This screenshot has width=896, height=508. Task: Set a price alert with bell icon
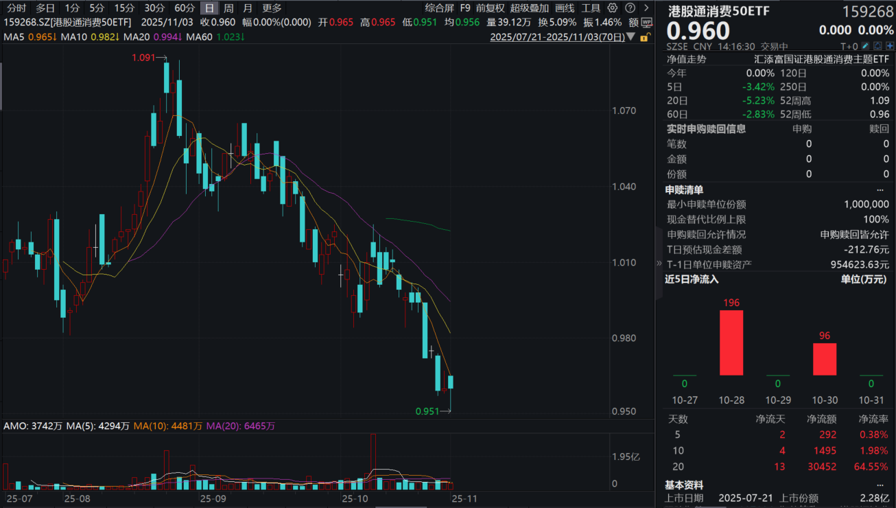[877, 46]
